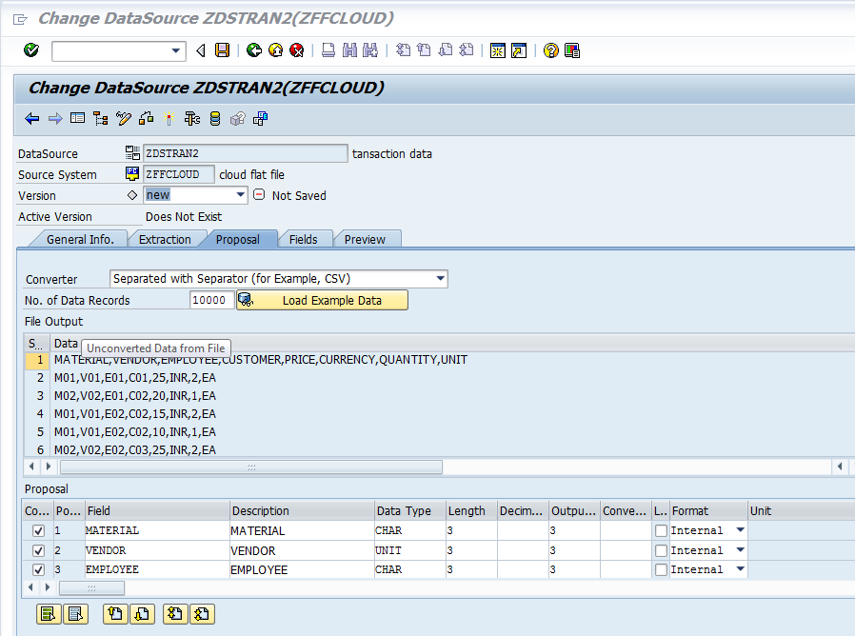Click the Print icon in the toolbar
The height and width of the screenshot is (636, 855).
[x=328, y=50]
